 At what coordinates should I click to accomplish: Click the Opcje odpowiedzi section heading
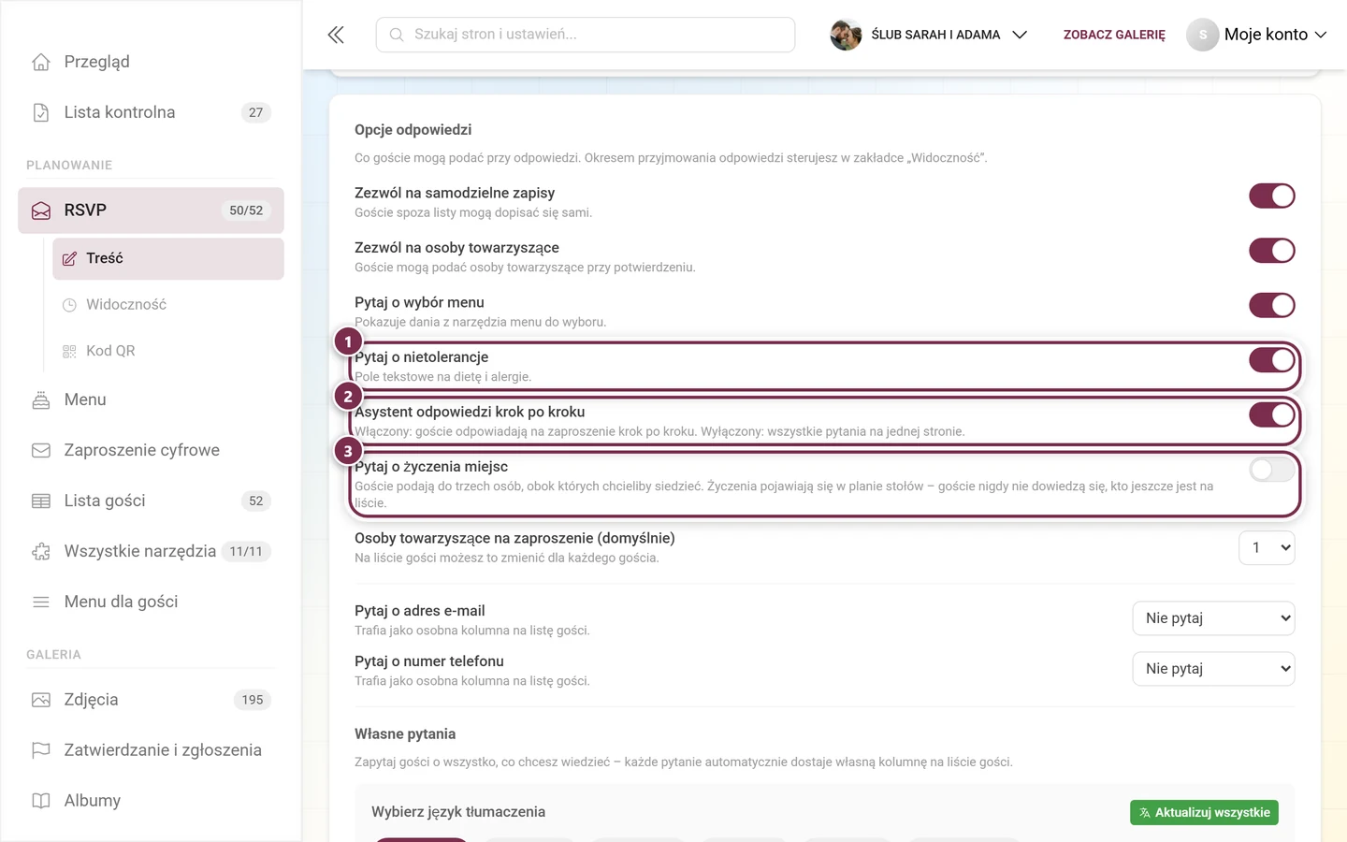[413, 130]
